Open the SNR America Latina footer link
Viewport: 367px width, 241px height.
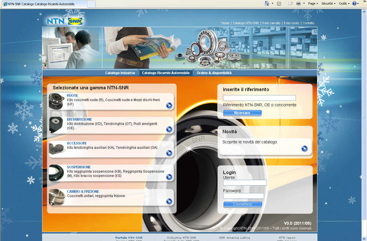tap(235, 238)
